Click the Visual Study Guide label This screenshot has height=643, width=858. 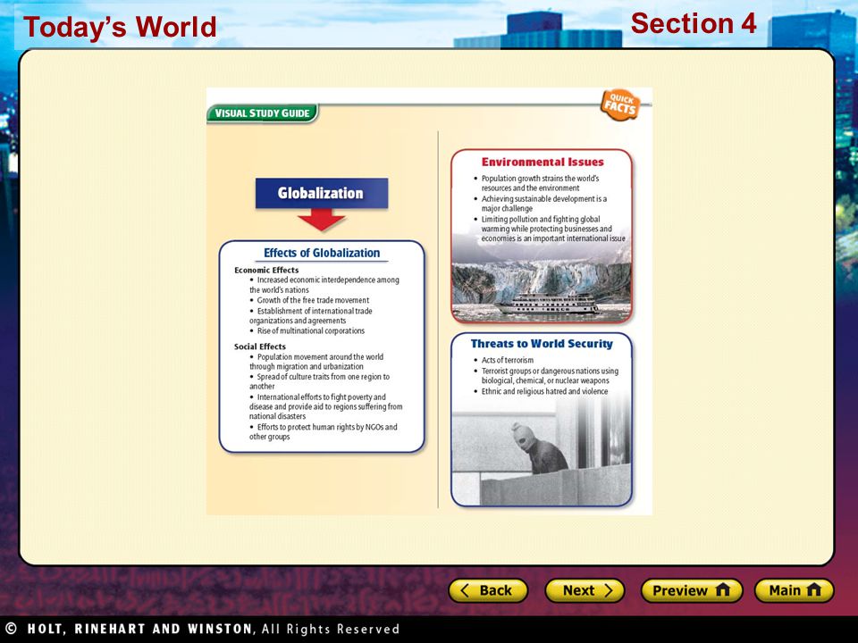(262, 113)
